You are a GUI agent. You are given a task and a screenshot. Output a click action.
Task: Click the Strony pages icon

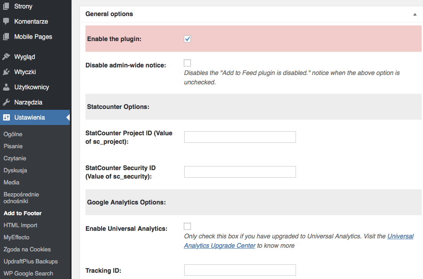[6, 6]
